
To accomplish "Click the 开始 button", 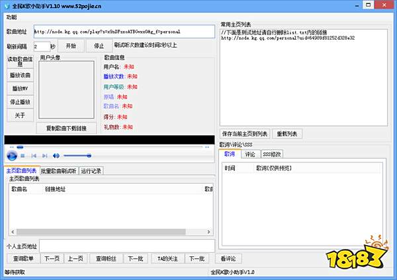I will (x=71, y=46).
